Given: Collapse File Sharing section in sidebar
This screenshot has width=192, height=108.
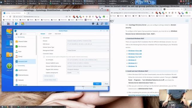Looking at the screenshot, I should coord(16,37).
